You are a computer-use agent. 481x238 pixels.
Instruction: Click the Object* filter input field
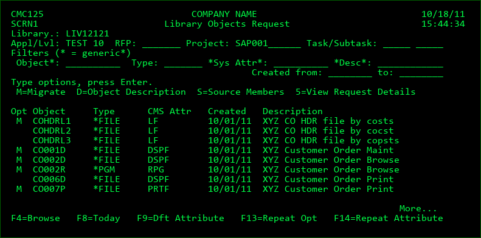[93, 63]
